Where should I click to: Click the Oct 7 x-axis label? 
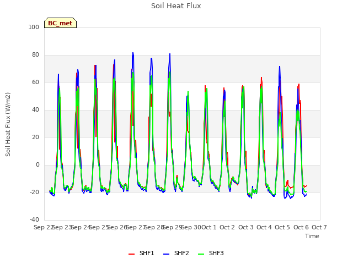point(319,227)
